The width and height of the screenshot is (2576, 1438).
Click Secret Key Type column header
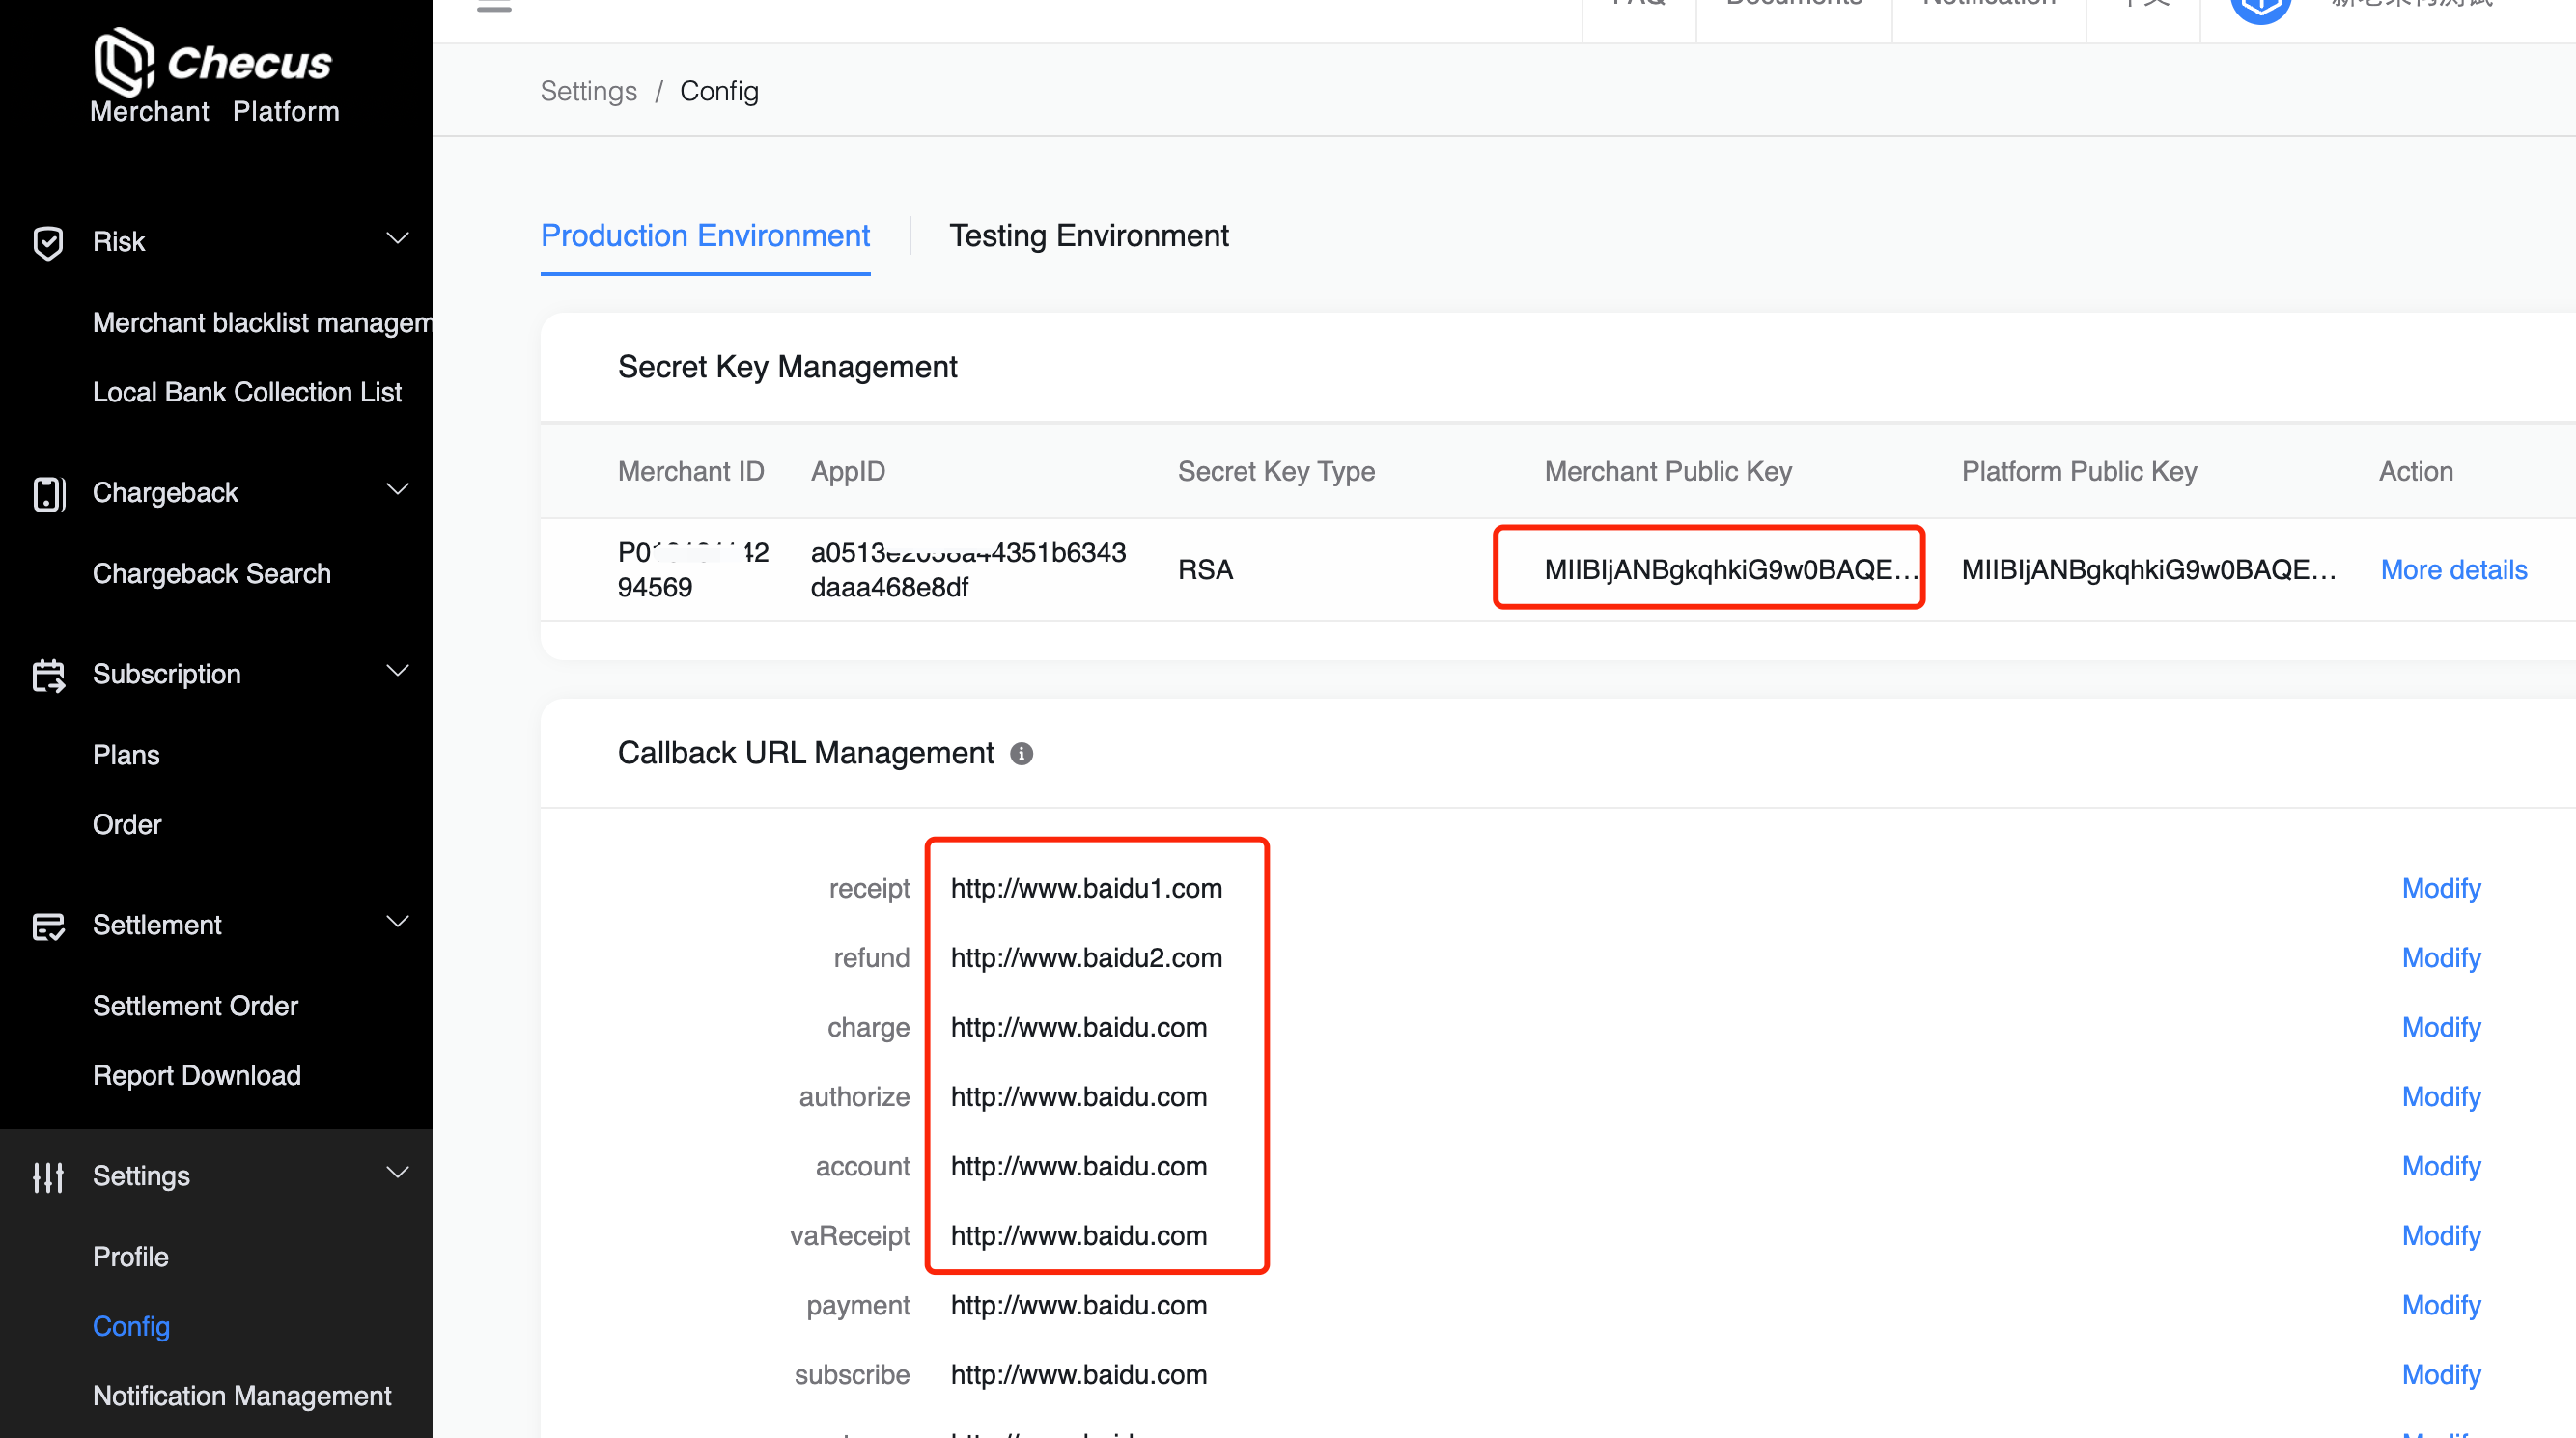1276,472
